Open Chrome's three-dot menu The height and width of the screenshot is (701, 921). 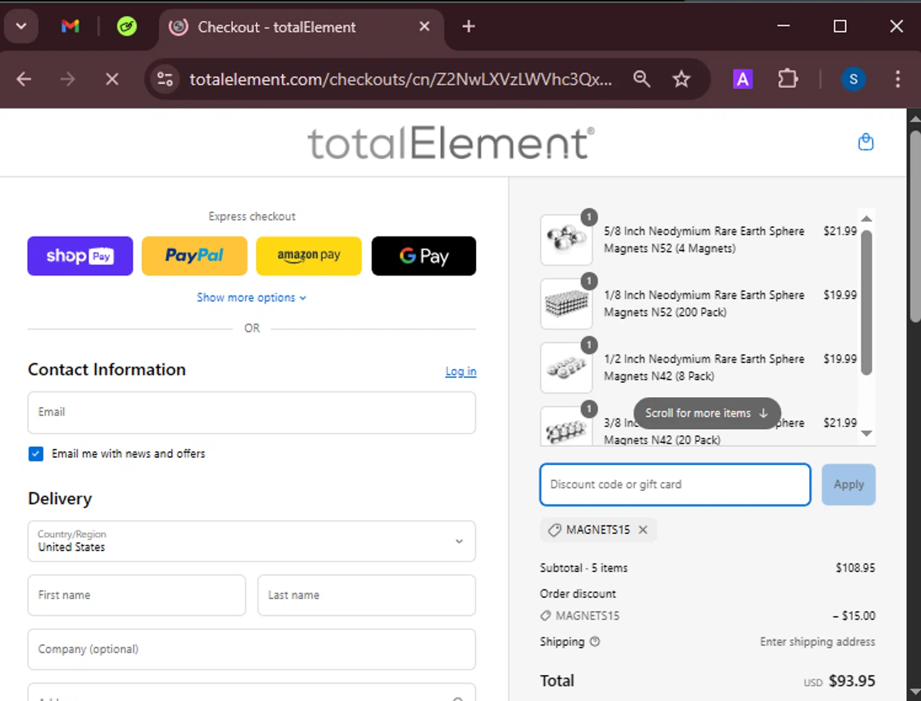(898, 79)
